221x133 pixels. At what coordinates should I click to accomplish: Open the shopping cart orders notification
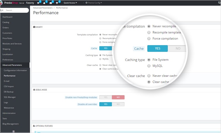(38, 3)
